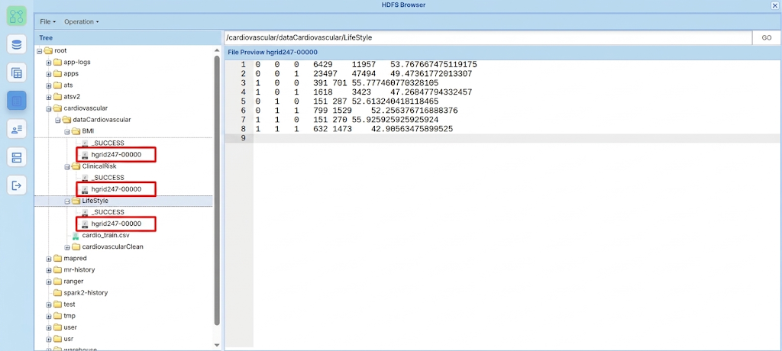The height and width of the screenshot is (351, 782).
Task: Open hgrid247-00000 file under BMI
Action: tap(116, 155)
